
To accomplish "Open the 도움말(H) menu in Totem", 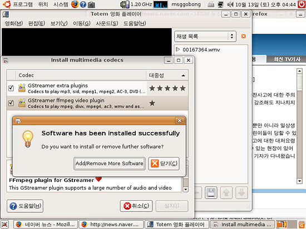I will point(135,23).
